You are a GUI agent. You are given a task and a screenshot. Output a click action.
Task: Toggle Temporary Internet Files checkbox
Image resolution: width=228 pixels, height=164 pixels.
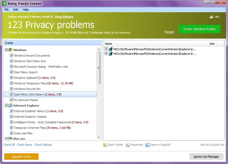pos(11,127)
